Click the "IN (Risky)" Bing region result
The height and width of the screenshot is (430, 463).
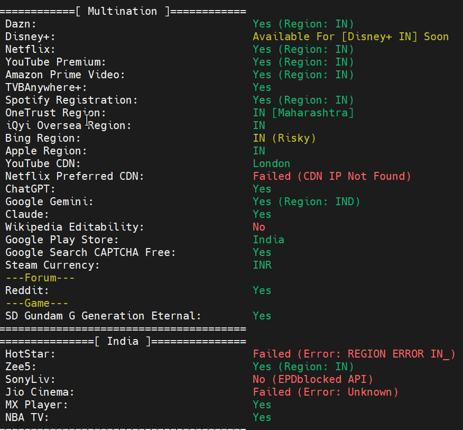(284, 138)
